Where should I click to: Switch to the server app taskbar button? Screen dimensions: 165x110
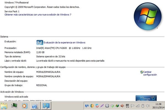pyautogui.click(x=35, y=106)
